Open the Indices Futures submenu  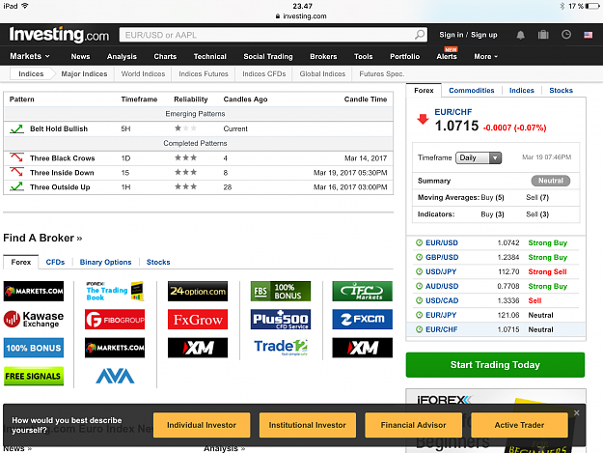tap(204, 74)
